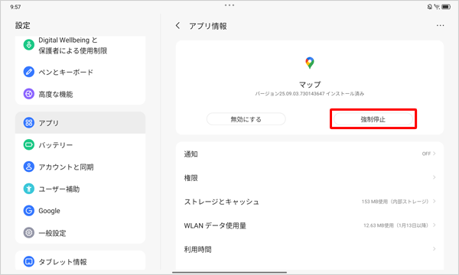Open 高度な機能 settings
Viewport: 459px width, 275px height.
point(80,94)
